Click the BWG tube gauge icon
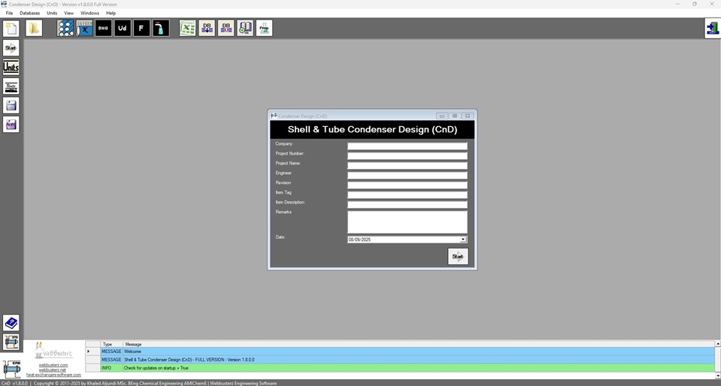This screenshot has width=721, height=386. [x=104, y=29]
